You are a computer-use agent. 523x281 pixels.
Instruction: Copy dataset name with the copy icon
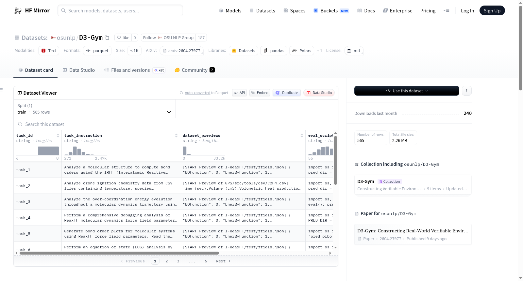pyautogui.click(x=107, y=38)
